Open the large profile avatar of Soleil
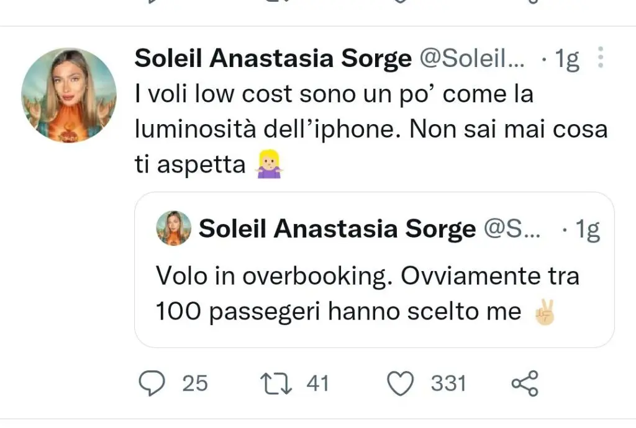636x428 pixels. pos(69,95)
